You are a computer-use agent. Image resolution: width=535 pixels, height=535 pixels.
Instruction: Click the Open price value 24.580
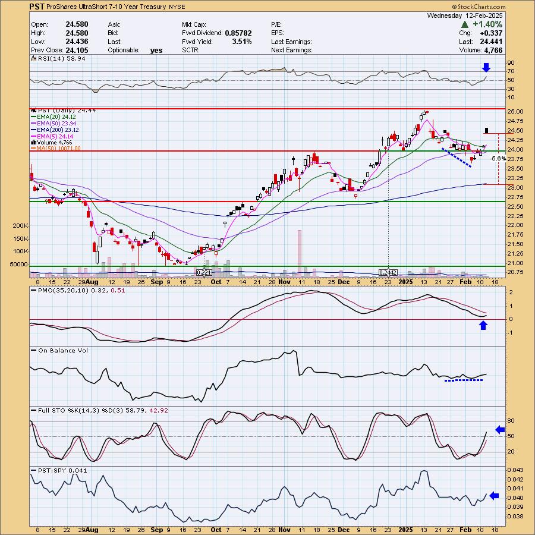77,24
